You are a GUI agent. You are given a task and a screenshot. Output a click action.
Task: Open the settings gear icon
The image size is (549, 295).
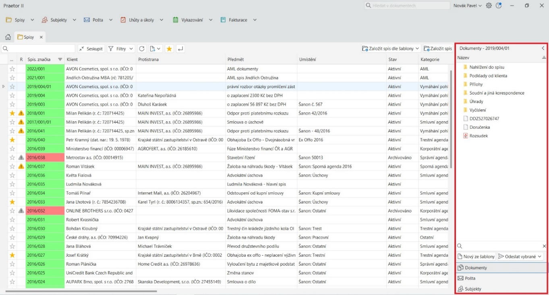489,6
